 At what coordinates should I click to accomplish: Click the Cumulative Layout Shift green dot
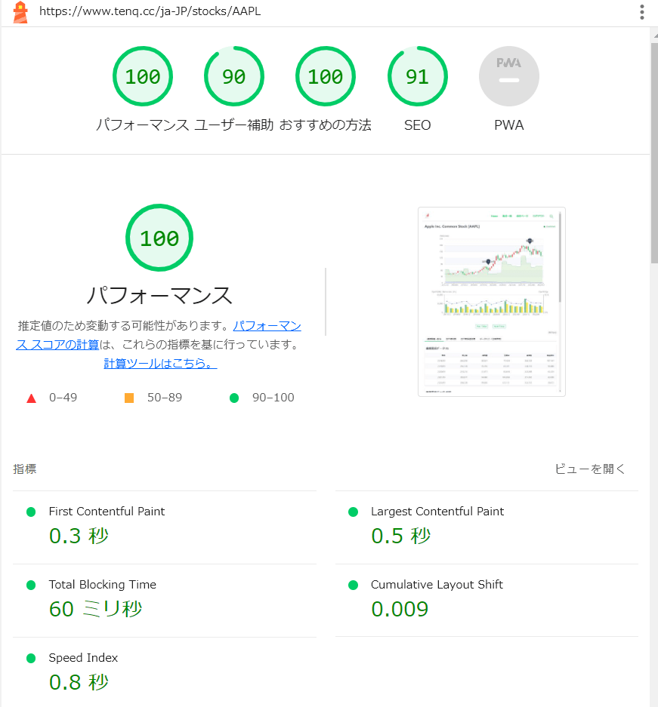(354, 585)
